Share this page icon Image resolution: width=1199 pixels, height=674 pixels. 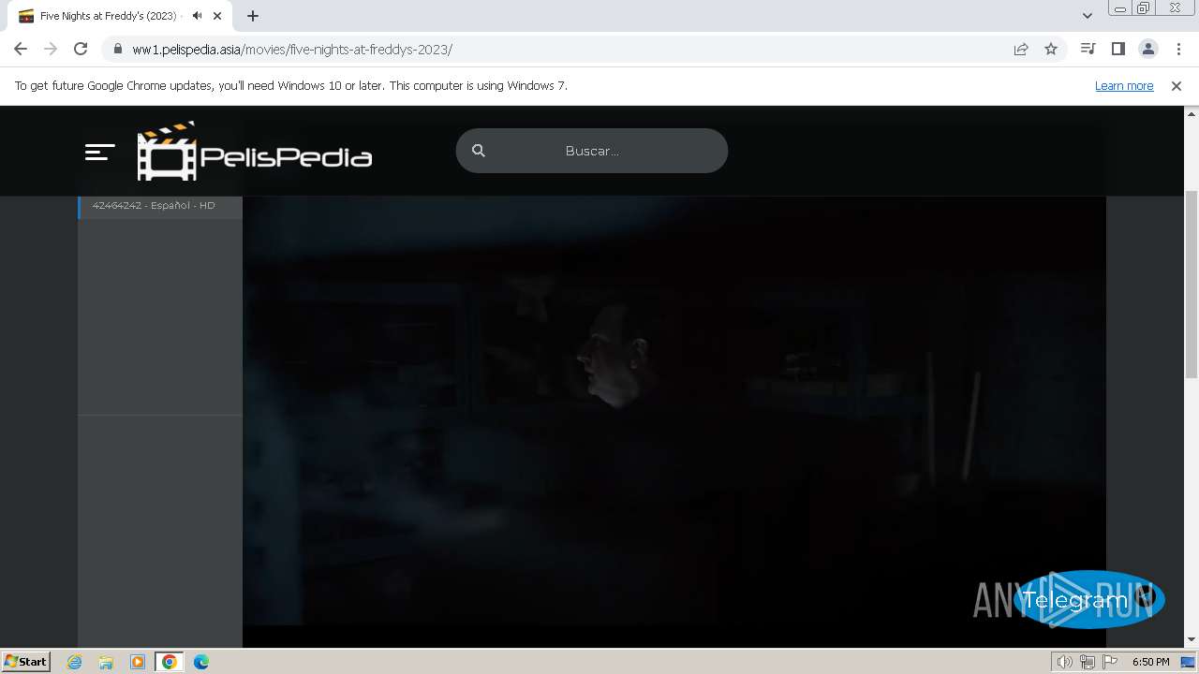pos(1021,49)
